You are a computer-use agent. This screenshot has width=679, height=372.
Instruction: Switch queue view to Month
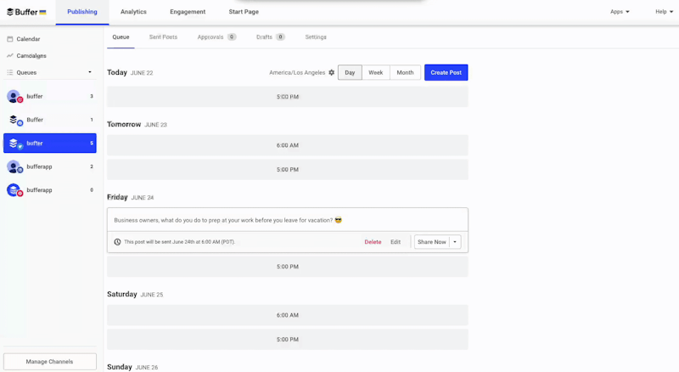coord(405,73)
